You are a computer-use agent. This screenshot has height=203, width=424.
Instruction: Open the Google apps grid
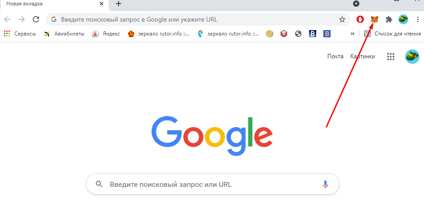391,57
